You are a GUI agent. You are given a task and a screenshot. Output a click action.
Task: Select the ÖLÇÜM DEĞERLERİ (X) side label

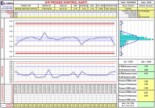click(2, 93)
